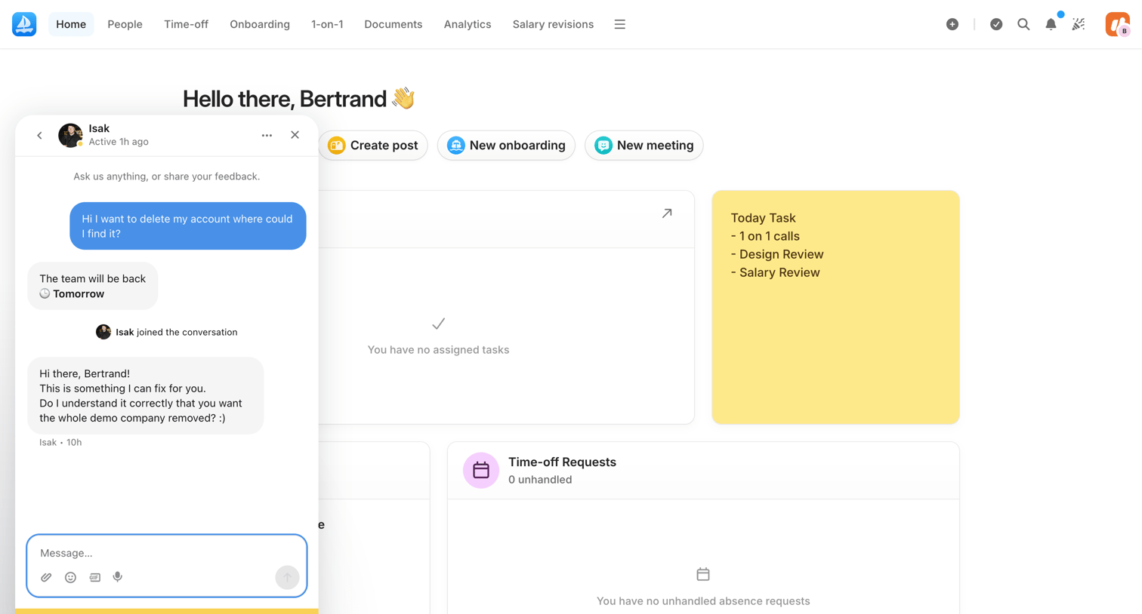Click the blue delete-account message bubble
Screen dimensions: 1142x614
coord(188,226)
